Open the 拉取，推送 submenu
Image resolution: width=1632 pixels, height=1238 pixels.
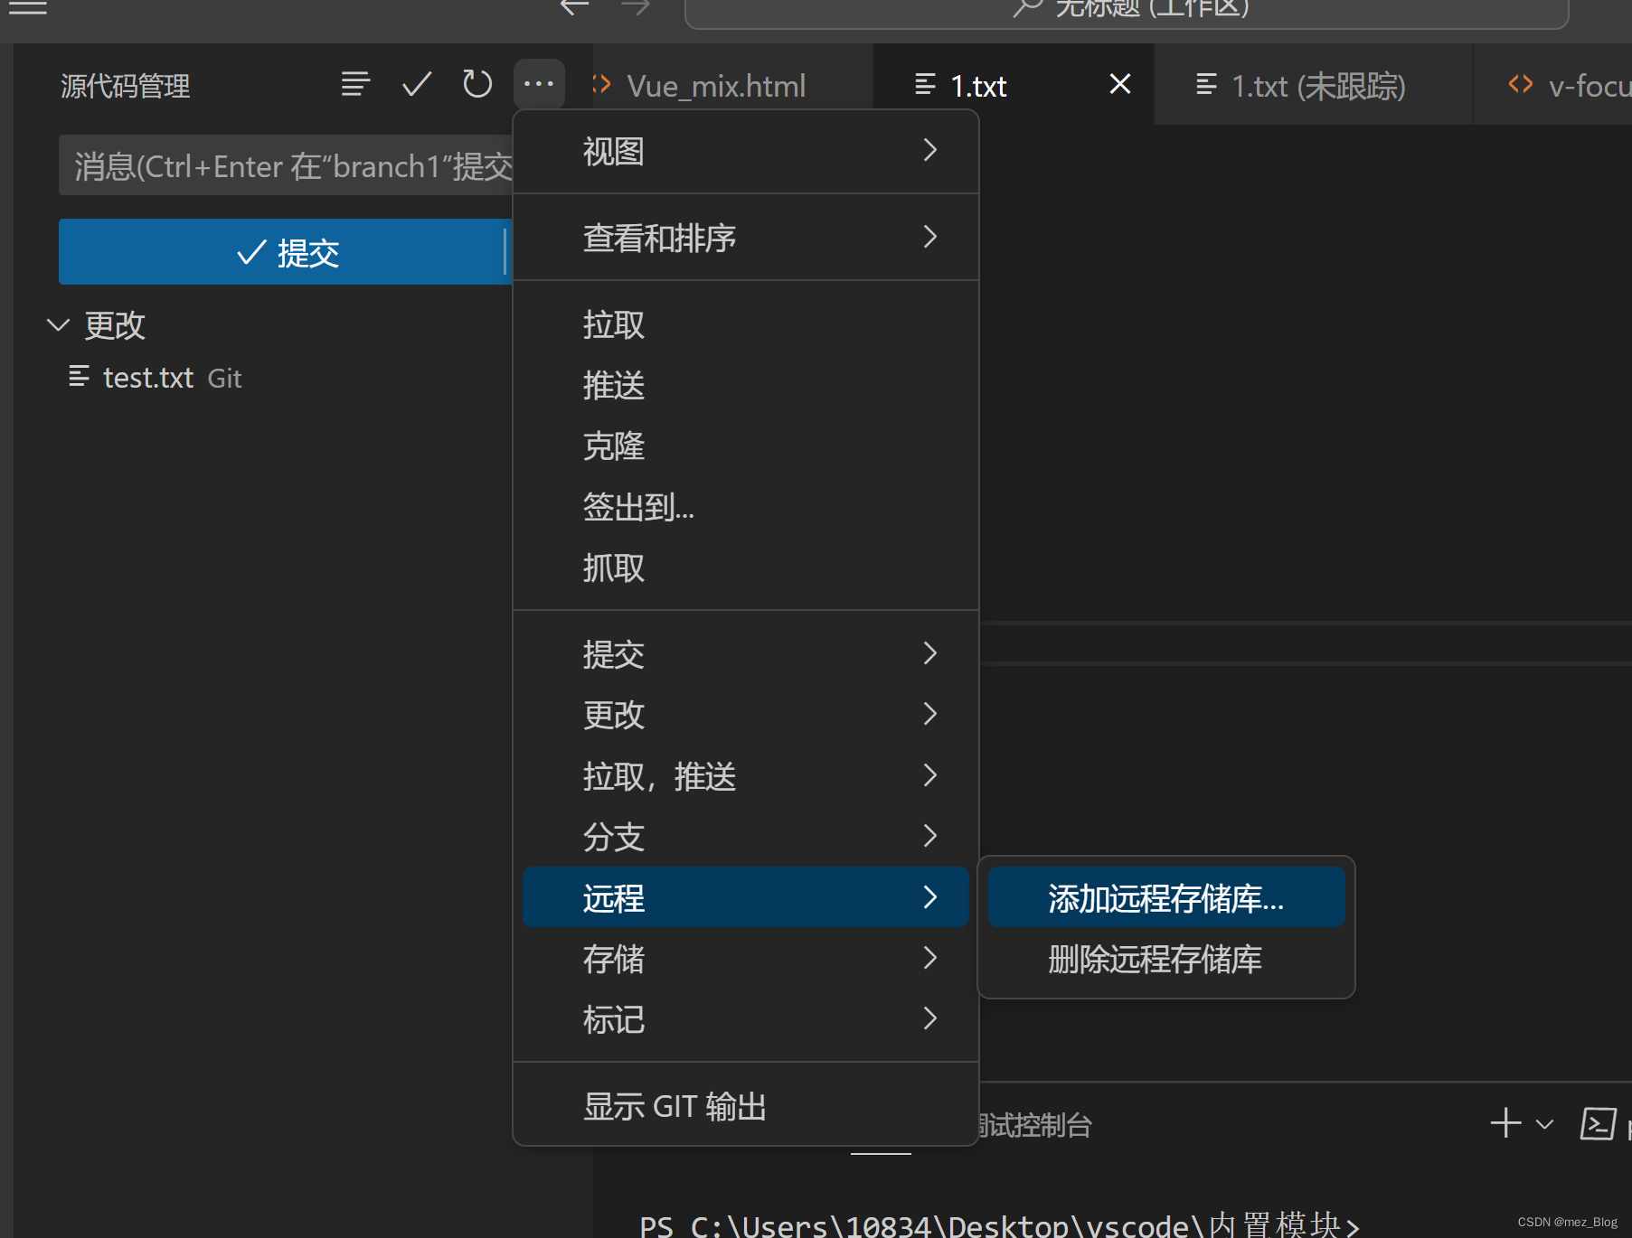(x=746, y=776)
